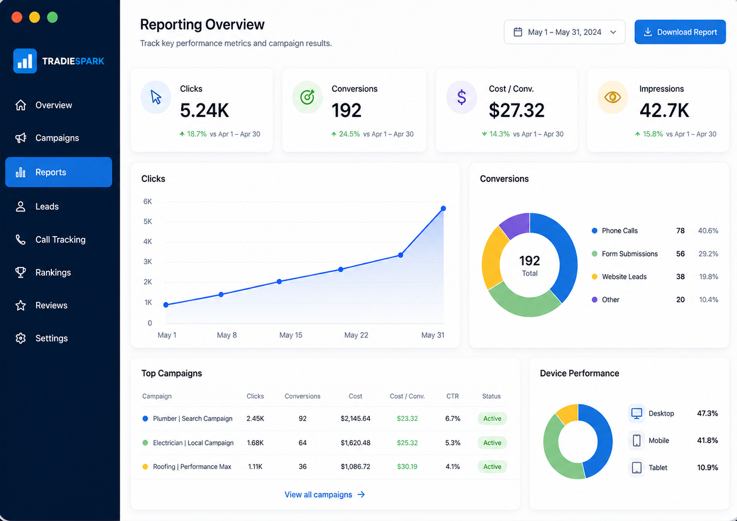Click the Rankings trophy icon
Viewport: 737px width, 521px height.
[21, 272]
